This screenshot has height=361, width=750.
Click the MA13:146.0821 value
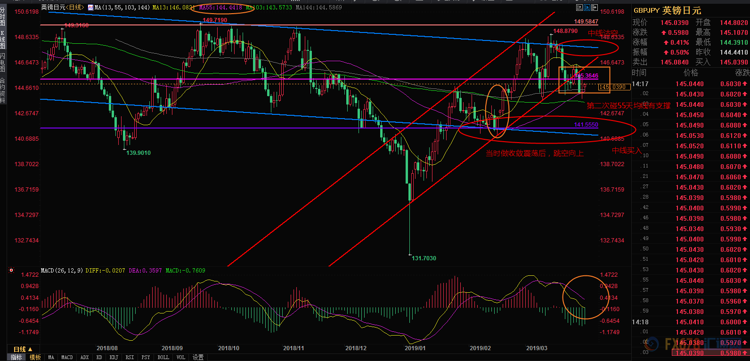click(173, 8)
